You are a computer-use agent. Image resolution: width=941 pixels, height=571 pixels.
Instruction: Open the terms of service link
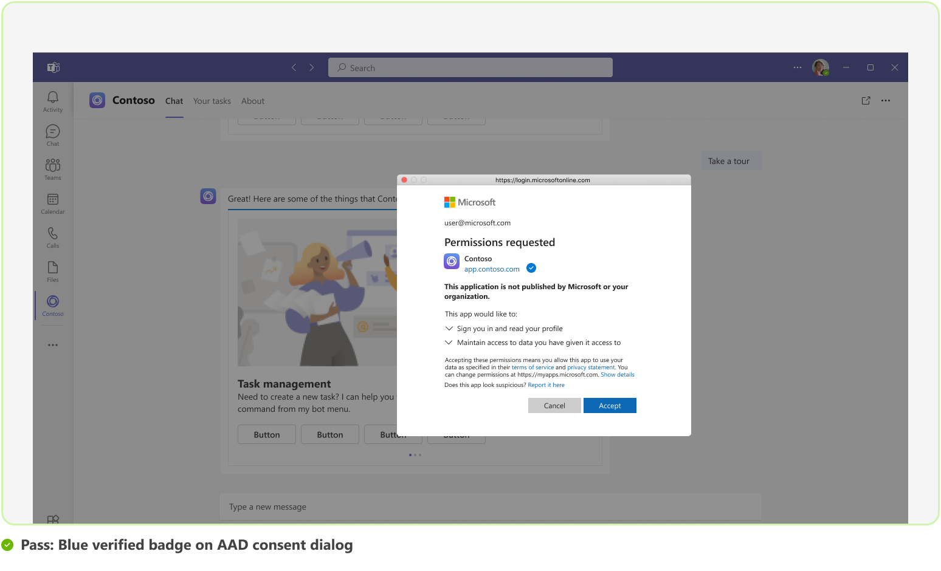pos(533,368)
